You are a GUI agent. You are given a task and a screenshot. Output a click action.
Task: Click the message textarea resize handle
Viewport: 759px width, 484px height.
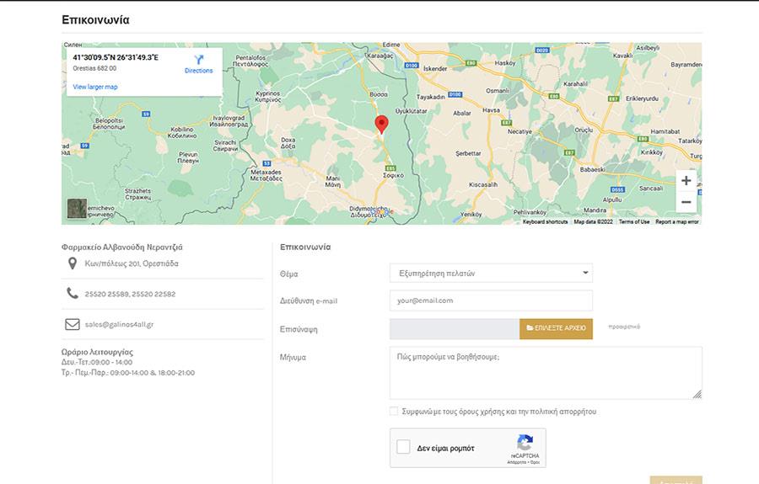point(697,394)
